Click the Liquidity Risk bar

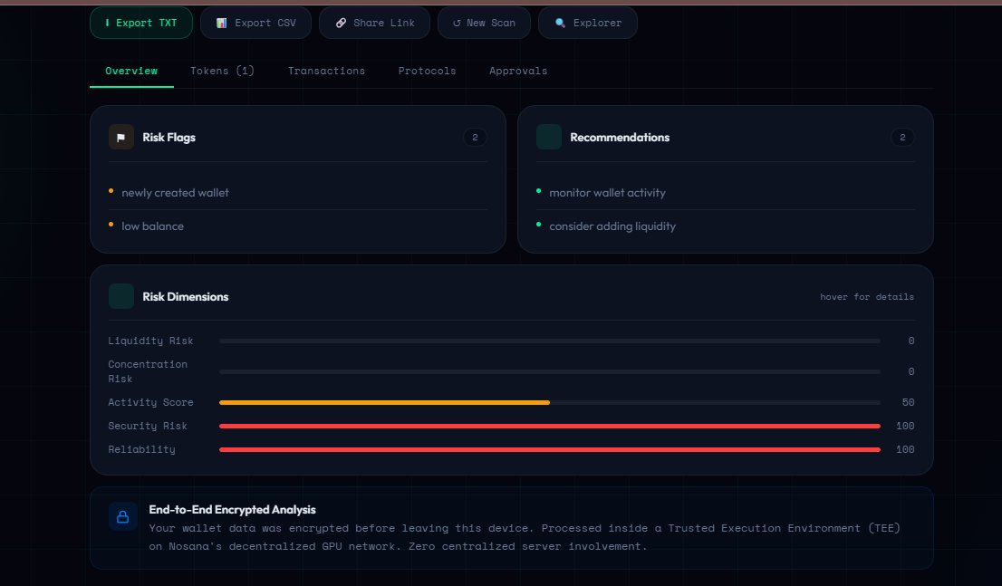pos(550,341)
